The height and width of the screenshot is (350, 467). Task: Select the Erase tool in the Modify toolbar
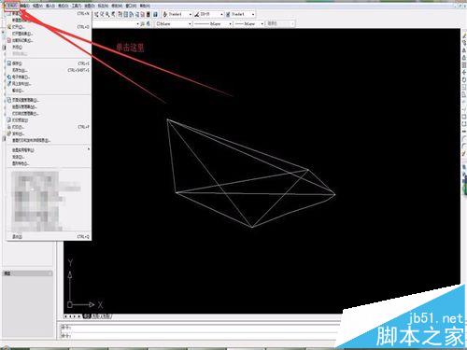464,36
